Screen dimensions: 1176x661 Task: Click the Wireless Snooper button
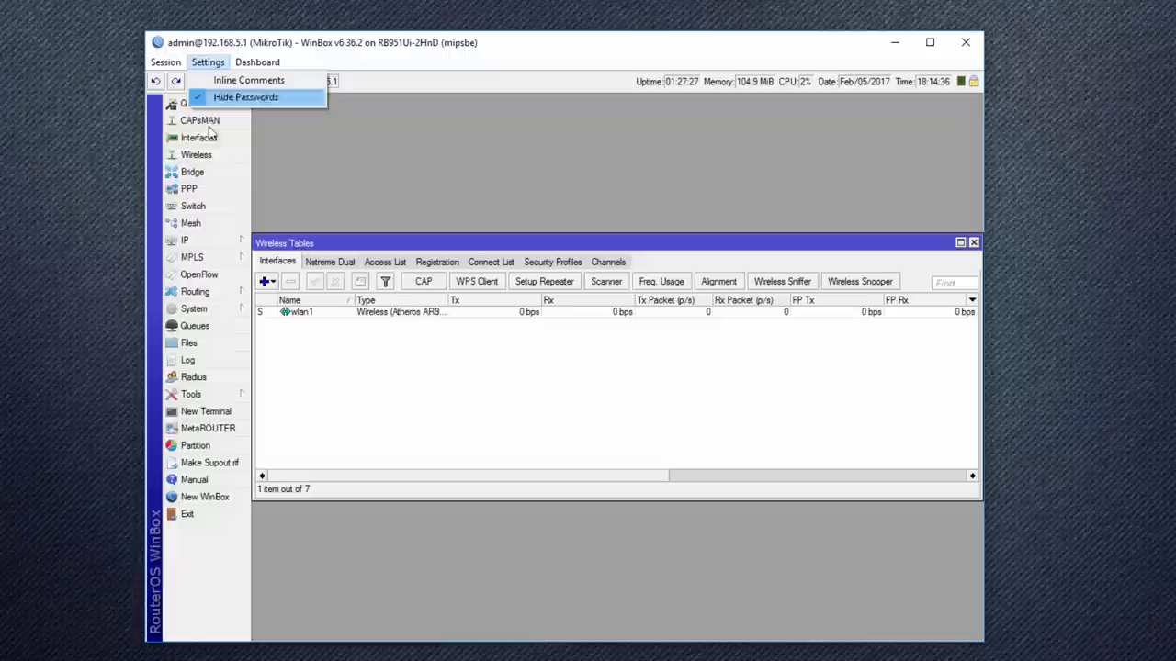pyautogui.click(x=860, y=282)
